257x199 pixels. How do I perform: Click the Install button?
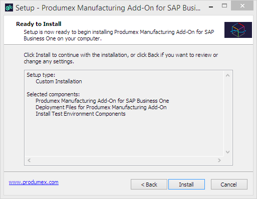[186, 184]
